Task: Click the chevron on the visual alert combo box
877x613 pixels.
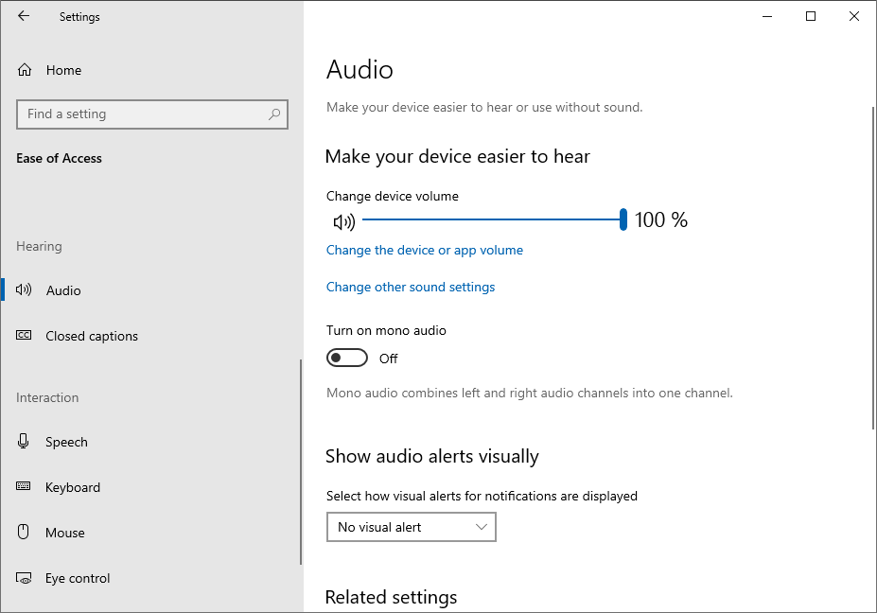Action: (x=481, y=527)
